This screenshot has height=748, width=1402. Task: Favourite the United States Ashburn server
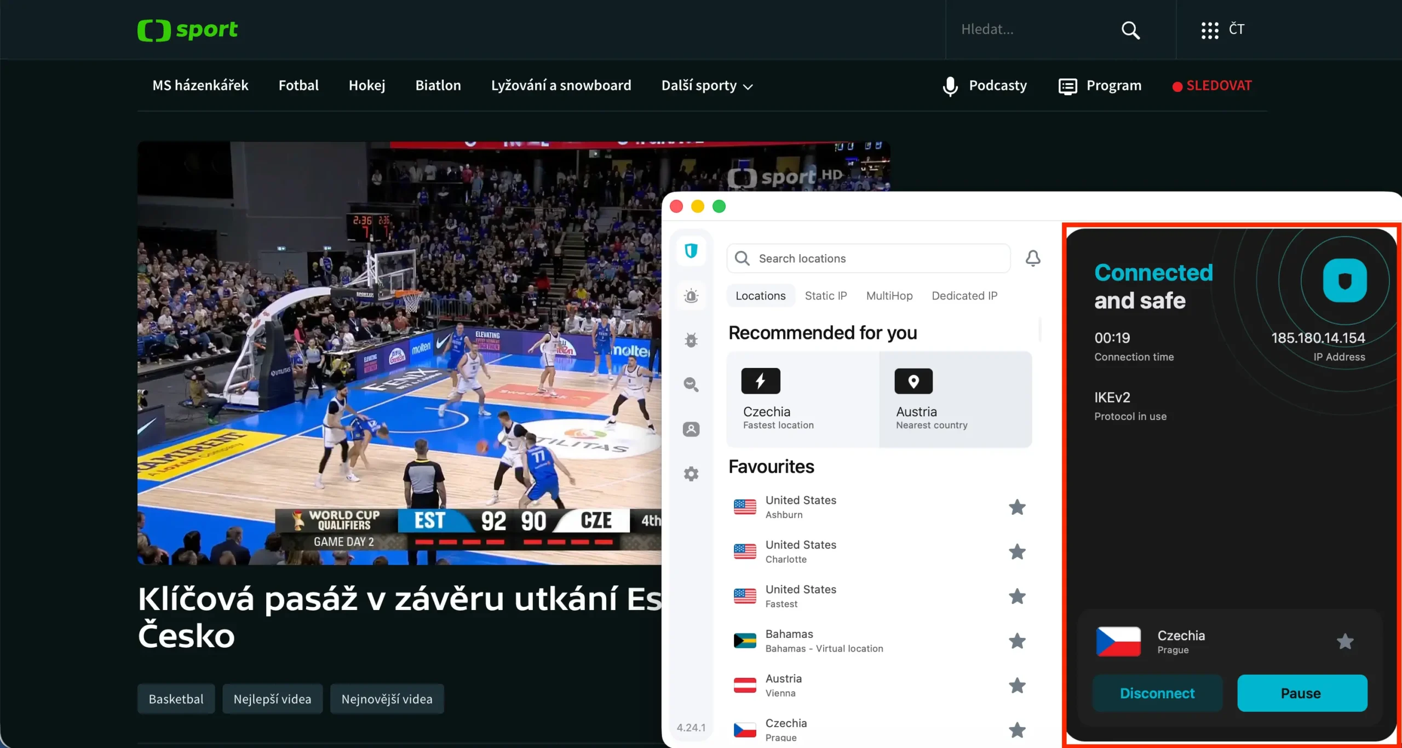pyautogui.click(x=1017, y=507)
